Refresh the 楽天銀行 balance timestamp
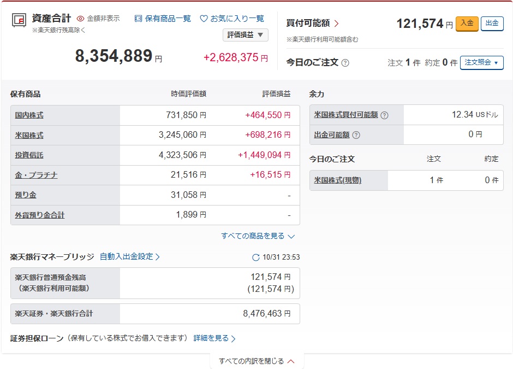Image resolution: width=513 pixels, height=369 pixels. tap(256, 257)
